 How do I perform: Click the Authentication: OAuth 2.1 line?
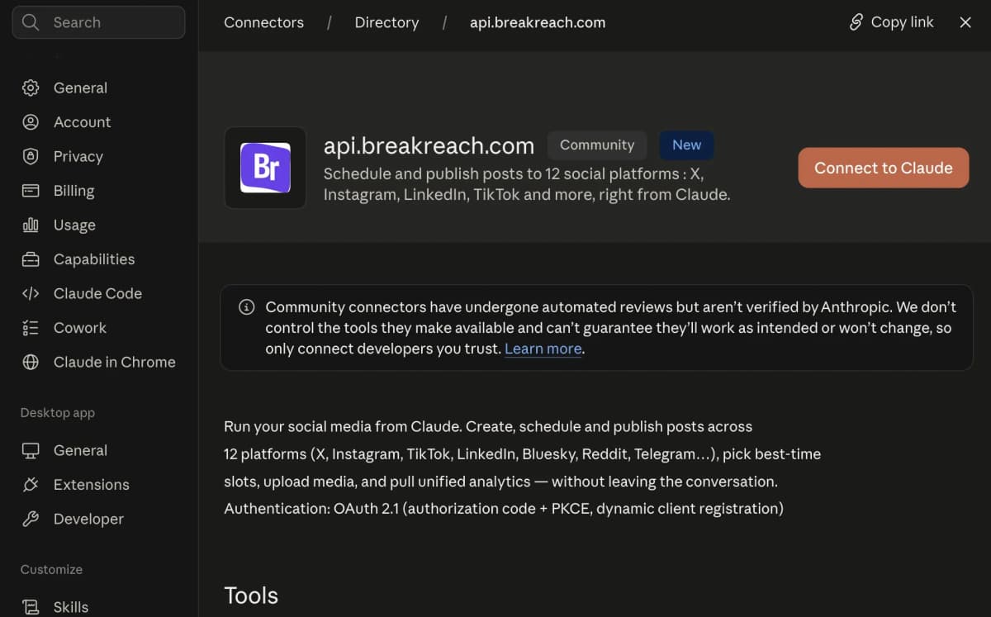point(504,509)
